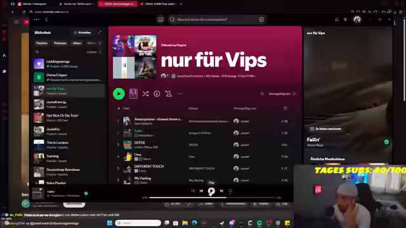Open Microsoft Edge from taskbar
Image resolution: width=406 pixels, height=228 pixels.
click(194, 223)
